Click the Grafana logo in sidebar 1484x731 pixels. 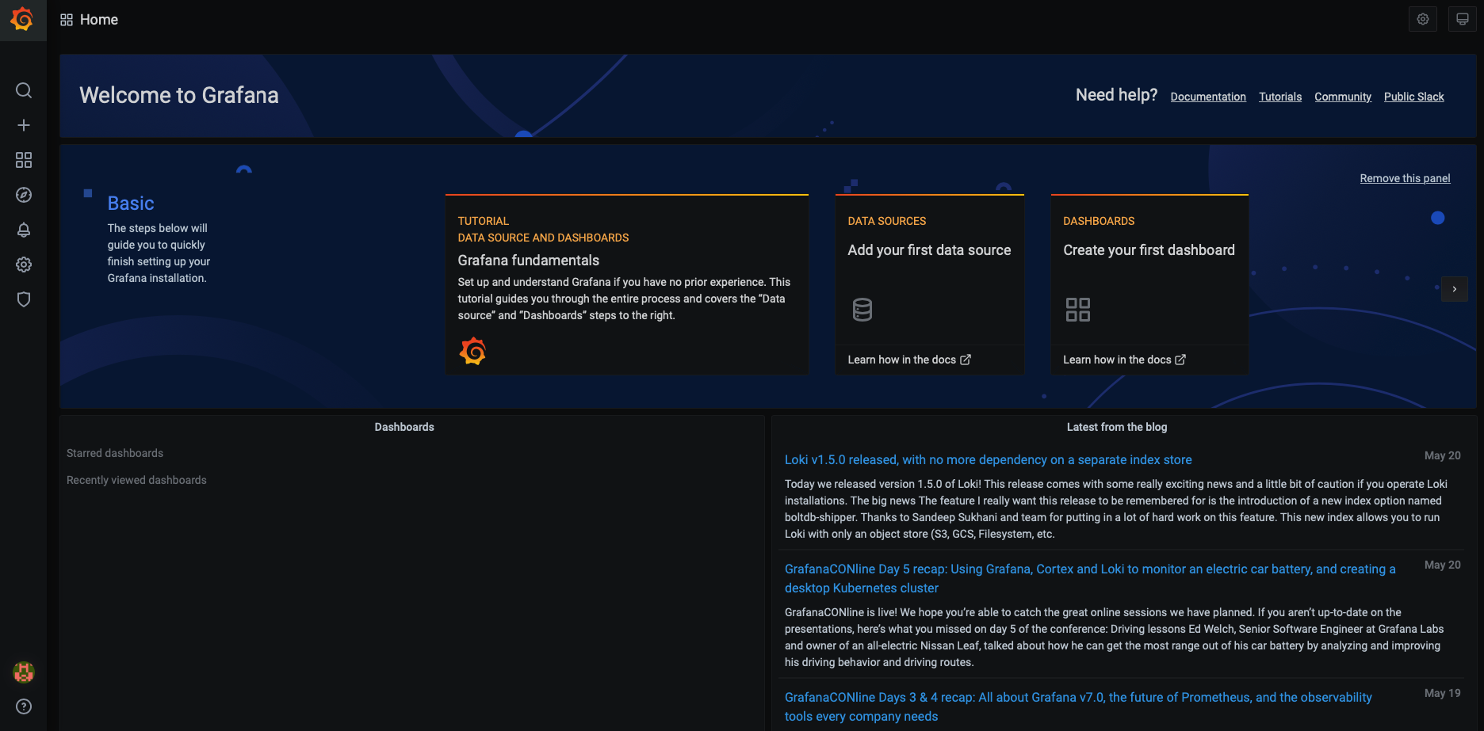[23, 19]
